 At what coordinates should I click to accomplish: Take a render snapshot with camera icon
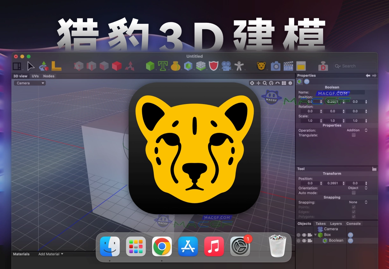275,66
